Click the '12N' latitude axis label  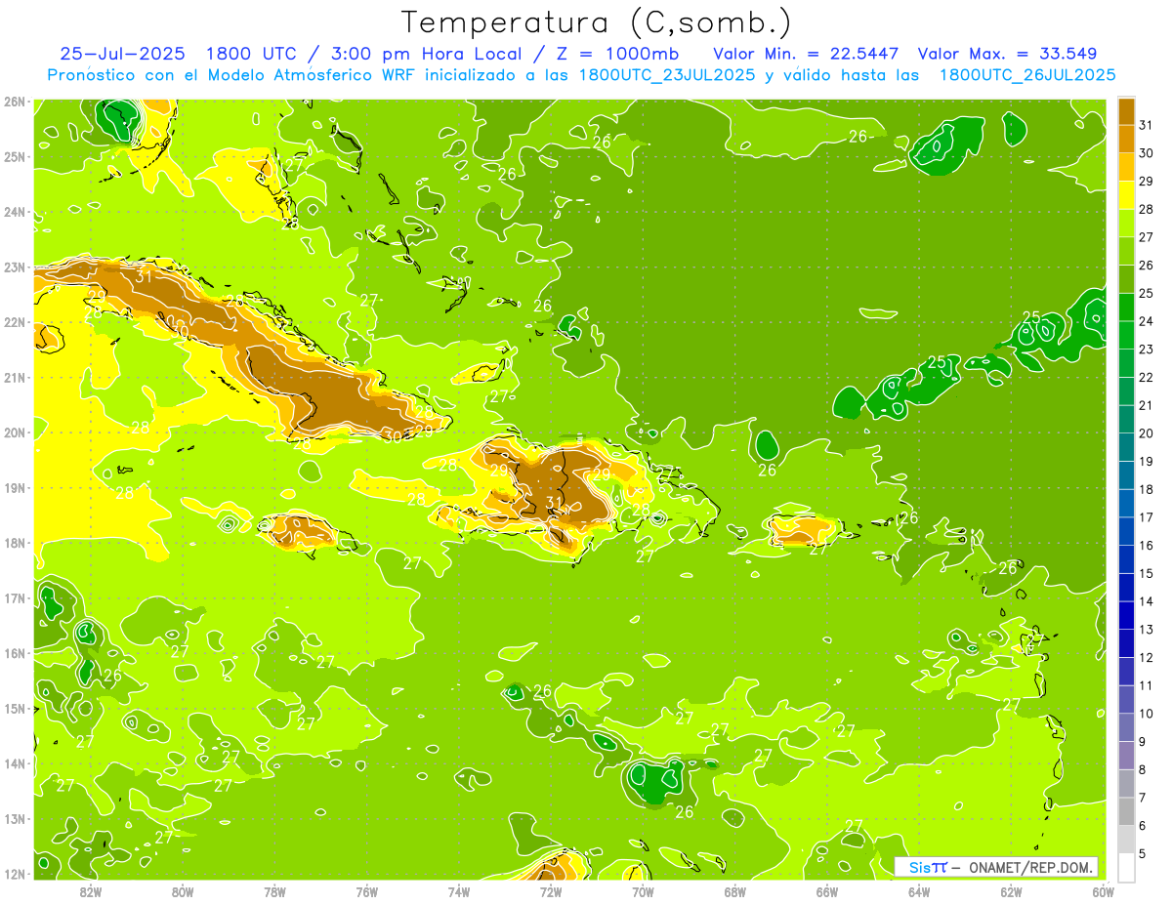click(x=15, y=874)
